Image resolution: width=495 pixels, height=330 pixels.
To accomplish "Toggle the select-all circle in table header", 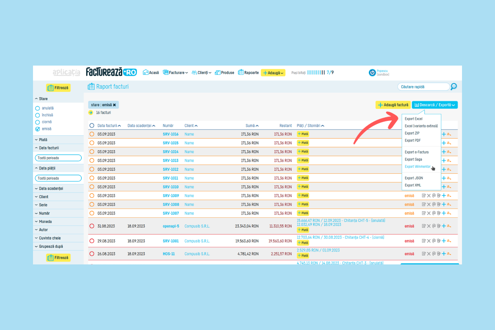I will [92, 126].
